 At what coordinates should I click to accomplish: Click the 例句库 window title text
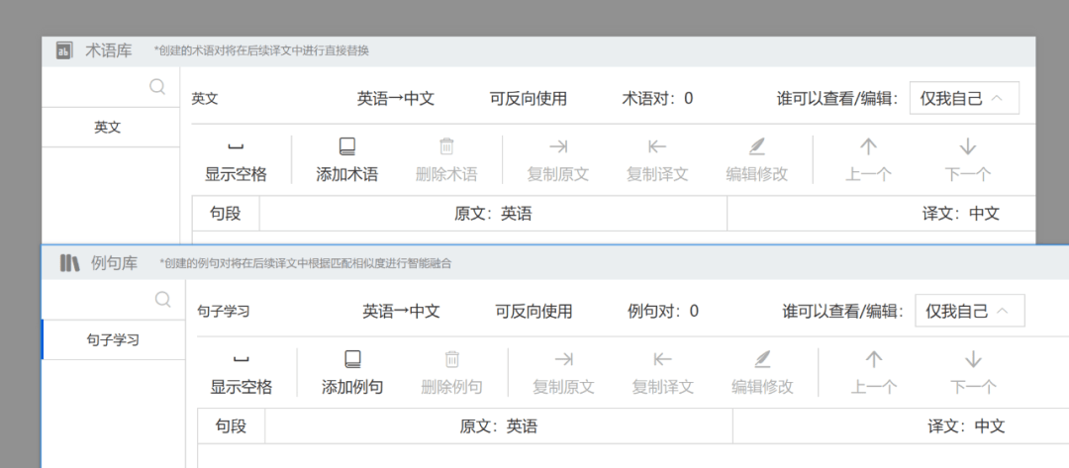point(115,263)
